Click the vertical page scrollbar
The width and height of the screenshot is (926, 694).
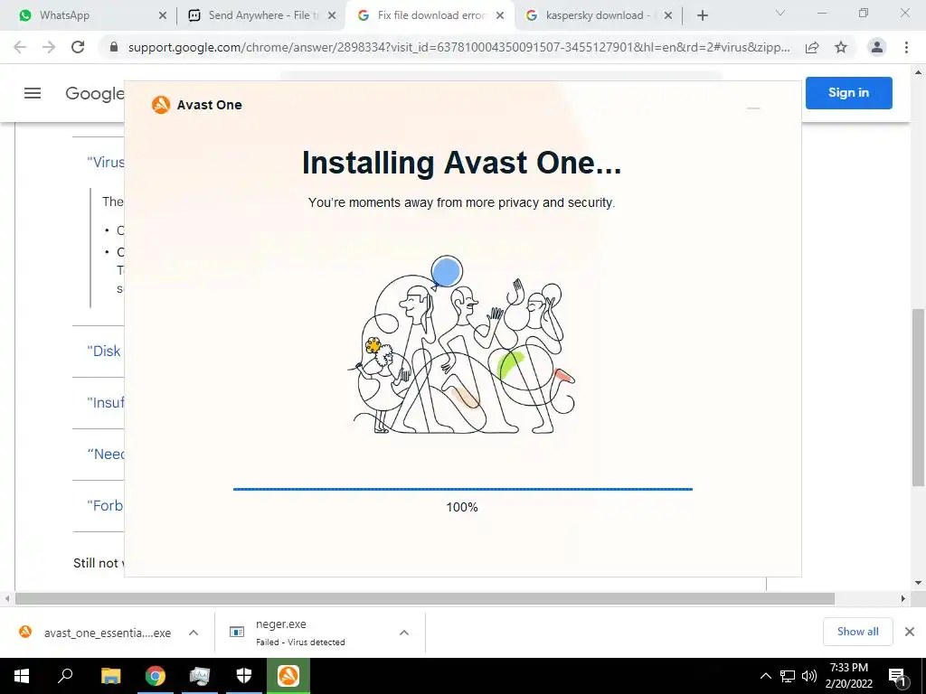click(x=918, y=397)
